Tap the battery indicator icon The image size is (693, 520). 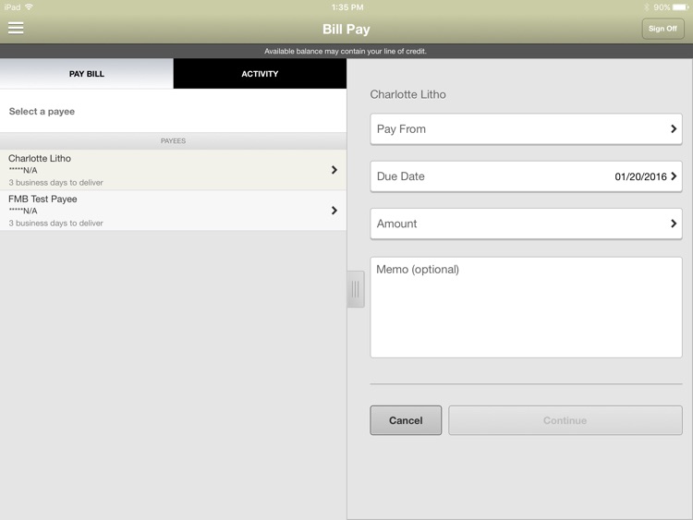click(681, 7)
